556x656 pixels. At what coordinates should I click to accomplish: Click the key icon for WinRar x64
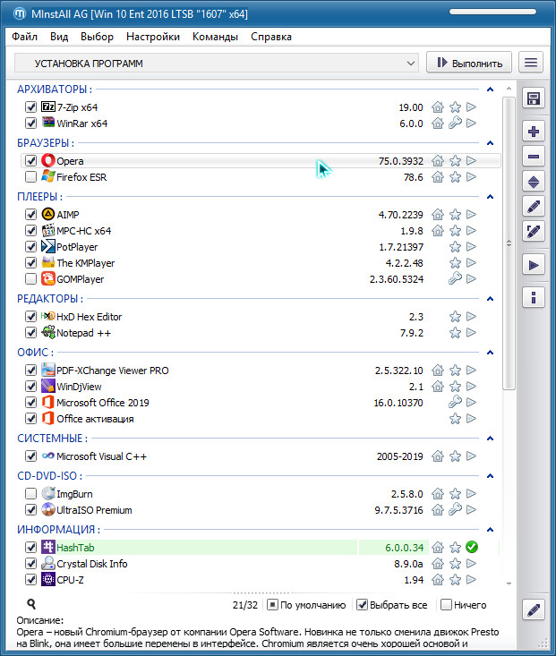point(455,124)
